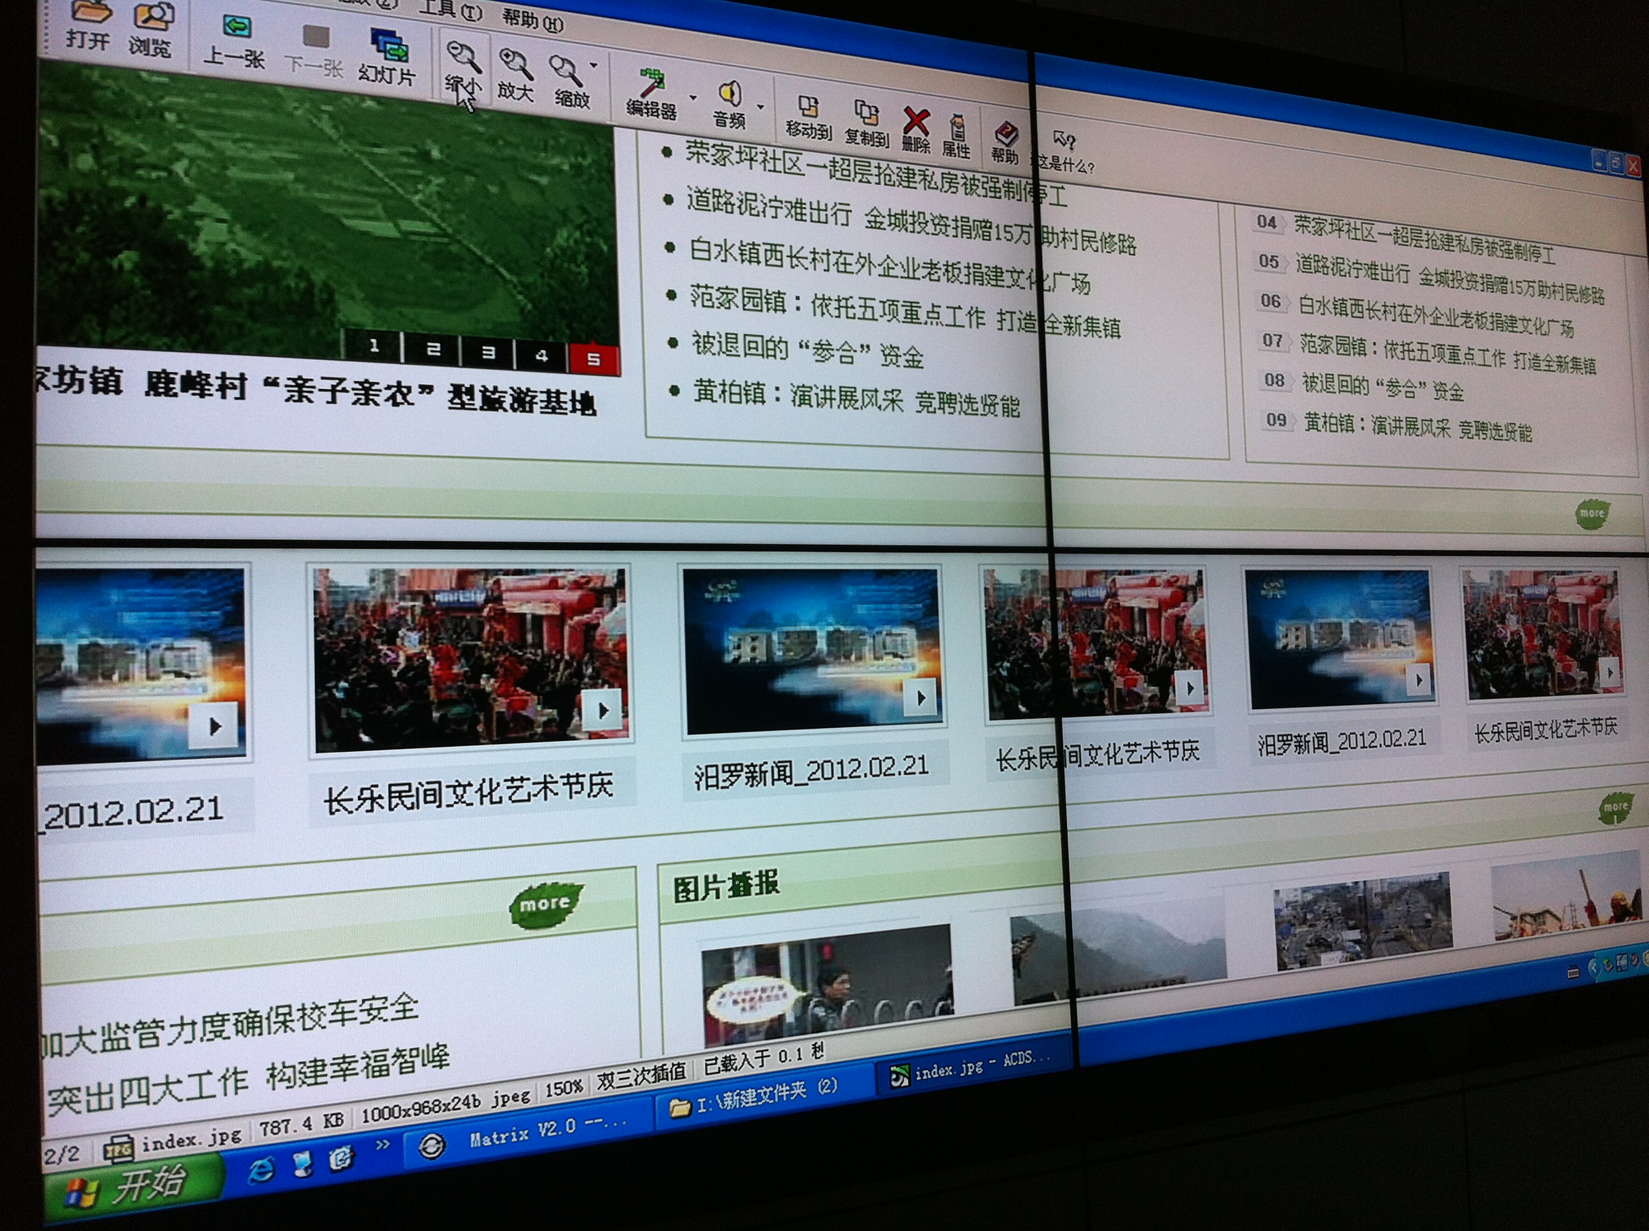The height and width of the screenshot is (1231, 1649).
Task: Click the 移动到 (Move to) icon
Action: pyautogui.click(x=809, y=118)
